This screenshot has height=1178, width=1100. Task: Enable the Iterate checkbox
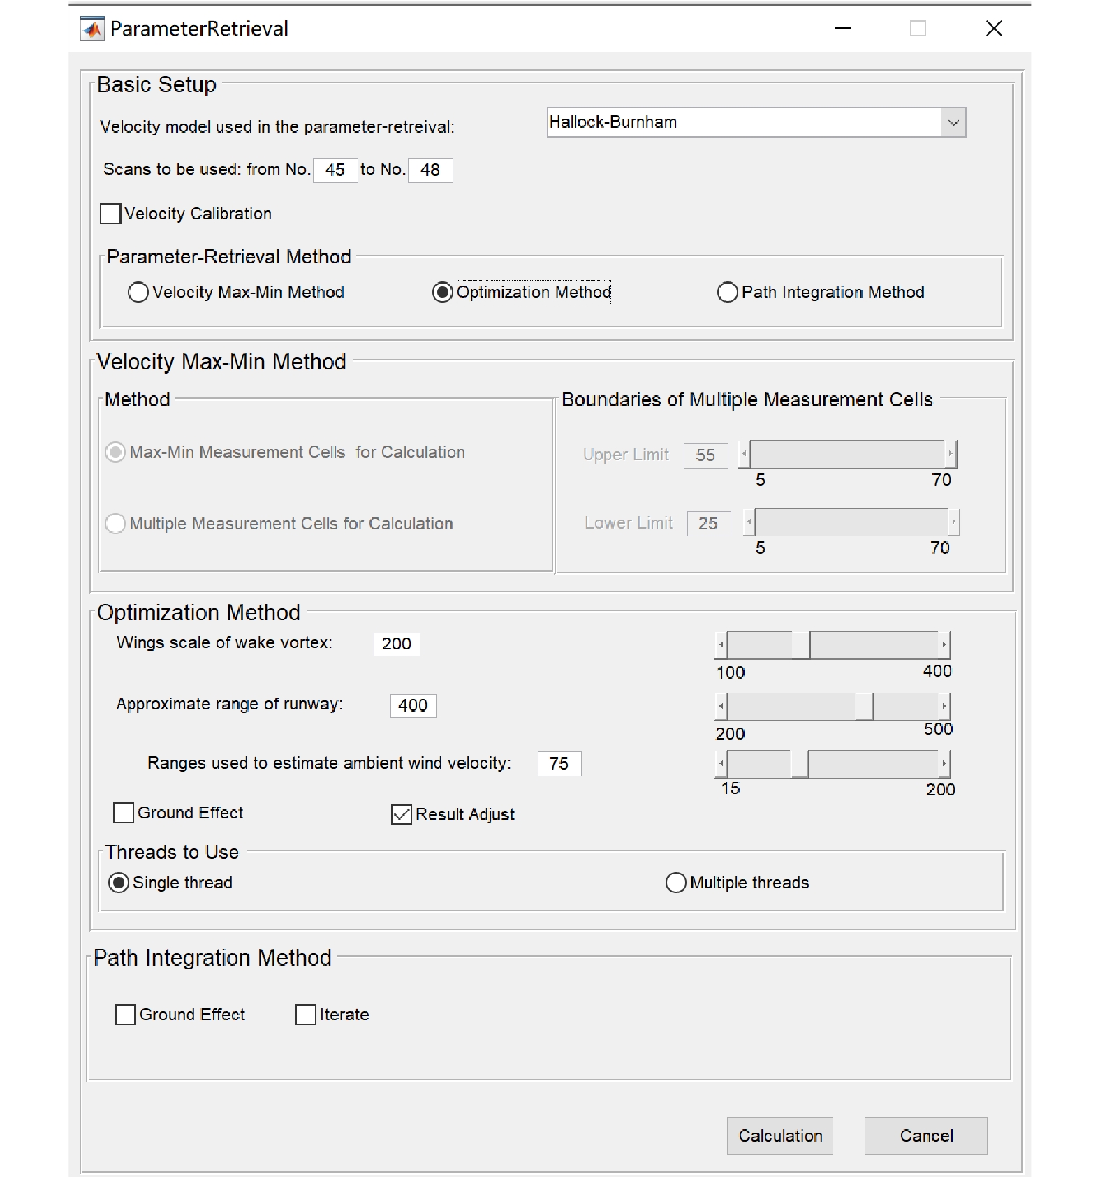(305, 1015)
